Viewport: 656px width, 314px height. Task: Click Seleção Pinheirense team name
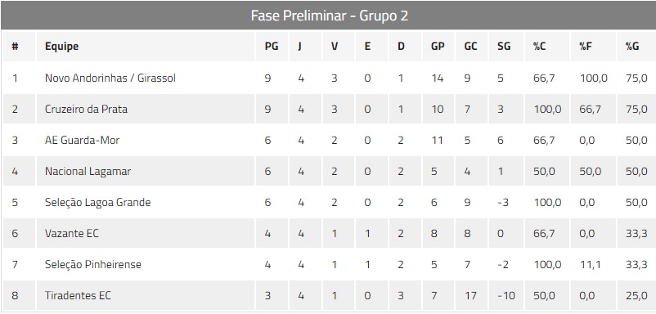(93, 264)
